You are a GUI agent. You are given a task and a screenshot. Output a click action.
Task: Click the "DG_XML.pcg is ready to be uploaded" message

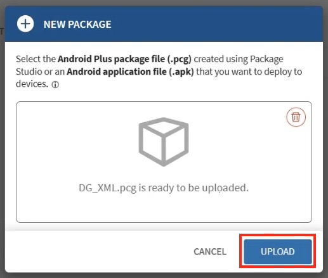(164, 187)
